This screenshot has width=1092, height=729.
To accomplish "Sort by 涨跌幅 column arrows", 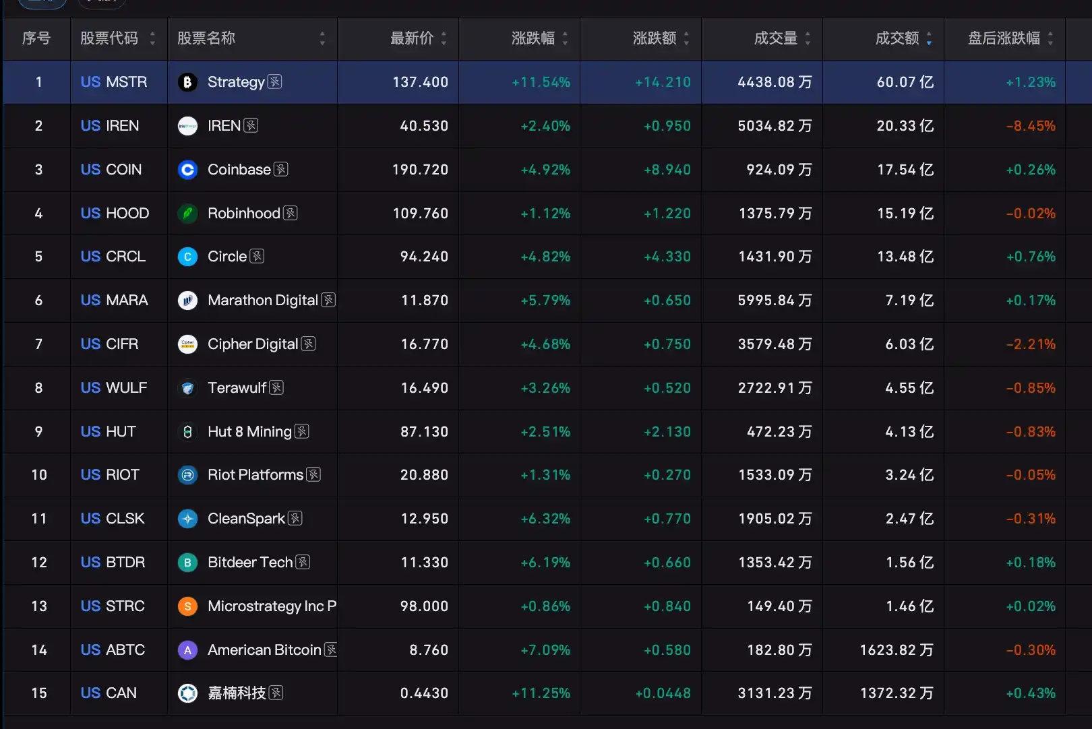I will pos(565,38).
